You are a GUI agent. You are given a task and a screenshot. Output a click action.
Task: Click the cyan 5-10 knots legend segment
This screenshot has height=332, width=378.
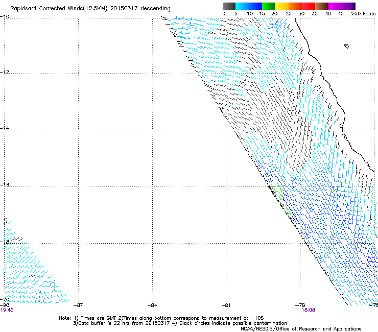coord(242,6)
